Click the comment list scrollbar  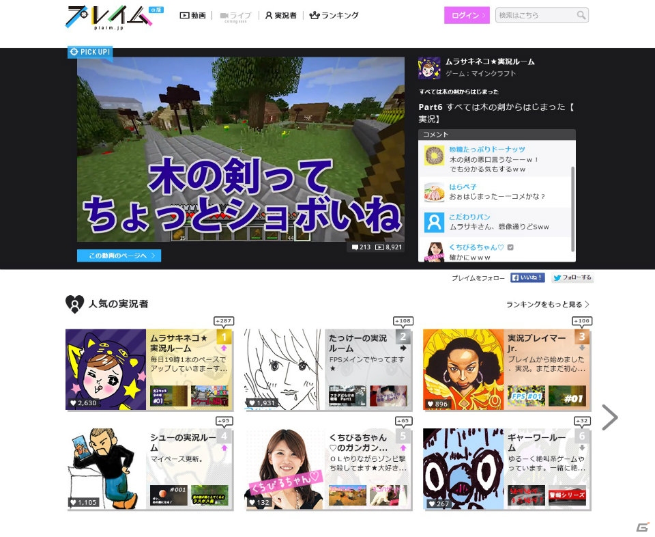(572, 208)
